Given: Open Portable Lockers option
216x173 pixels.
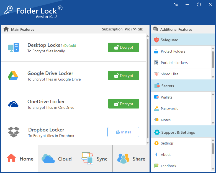Looking at the screenshot, I should pos(174,63).
